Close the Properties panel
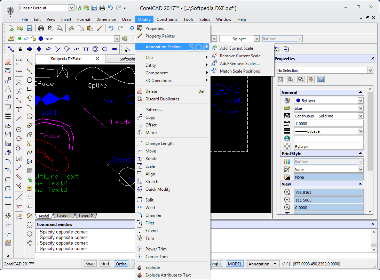The image size is (380, 280). click(x=373, y=58)
